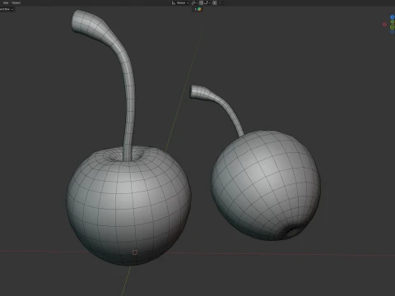Open the Select Box tool dropdown
Viewport: 395px width, 296px height.
(7, 9)
